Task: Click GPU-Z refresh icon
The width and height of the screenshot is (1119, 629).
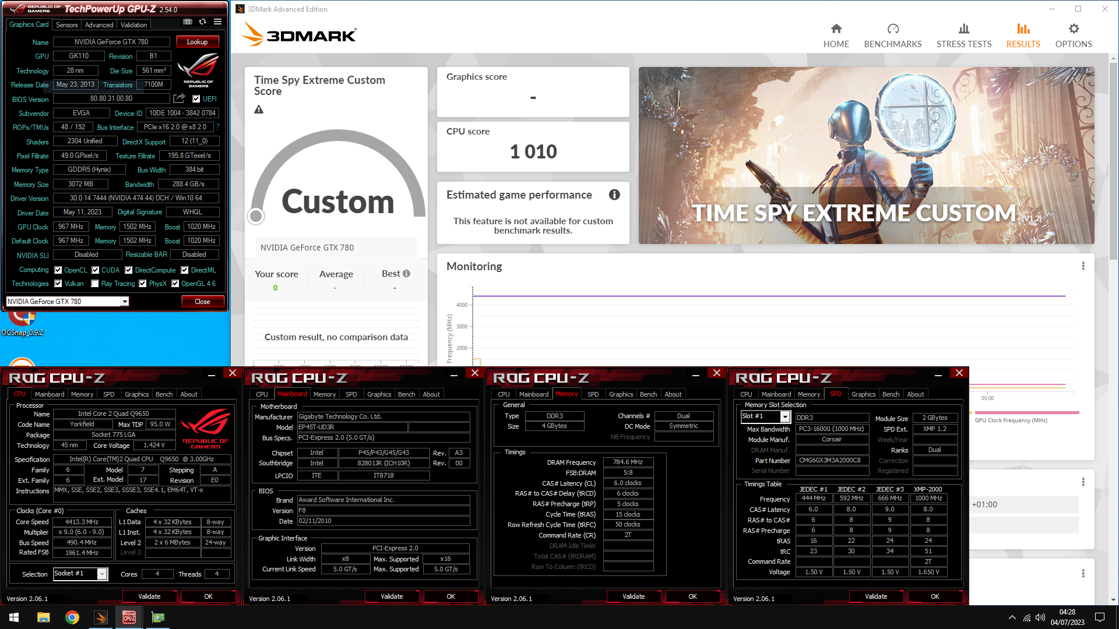Action: 202,22
